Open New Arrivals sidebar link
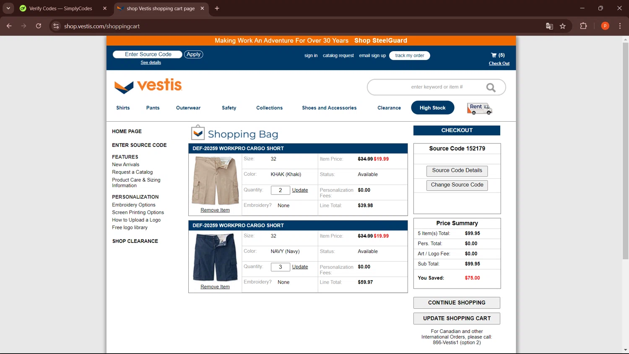629x354 pixels. (125, 164)
